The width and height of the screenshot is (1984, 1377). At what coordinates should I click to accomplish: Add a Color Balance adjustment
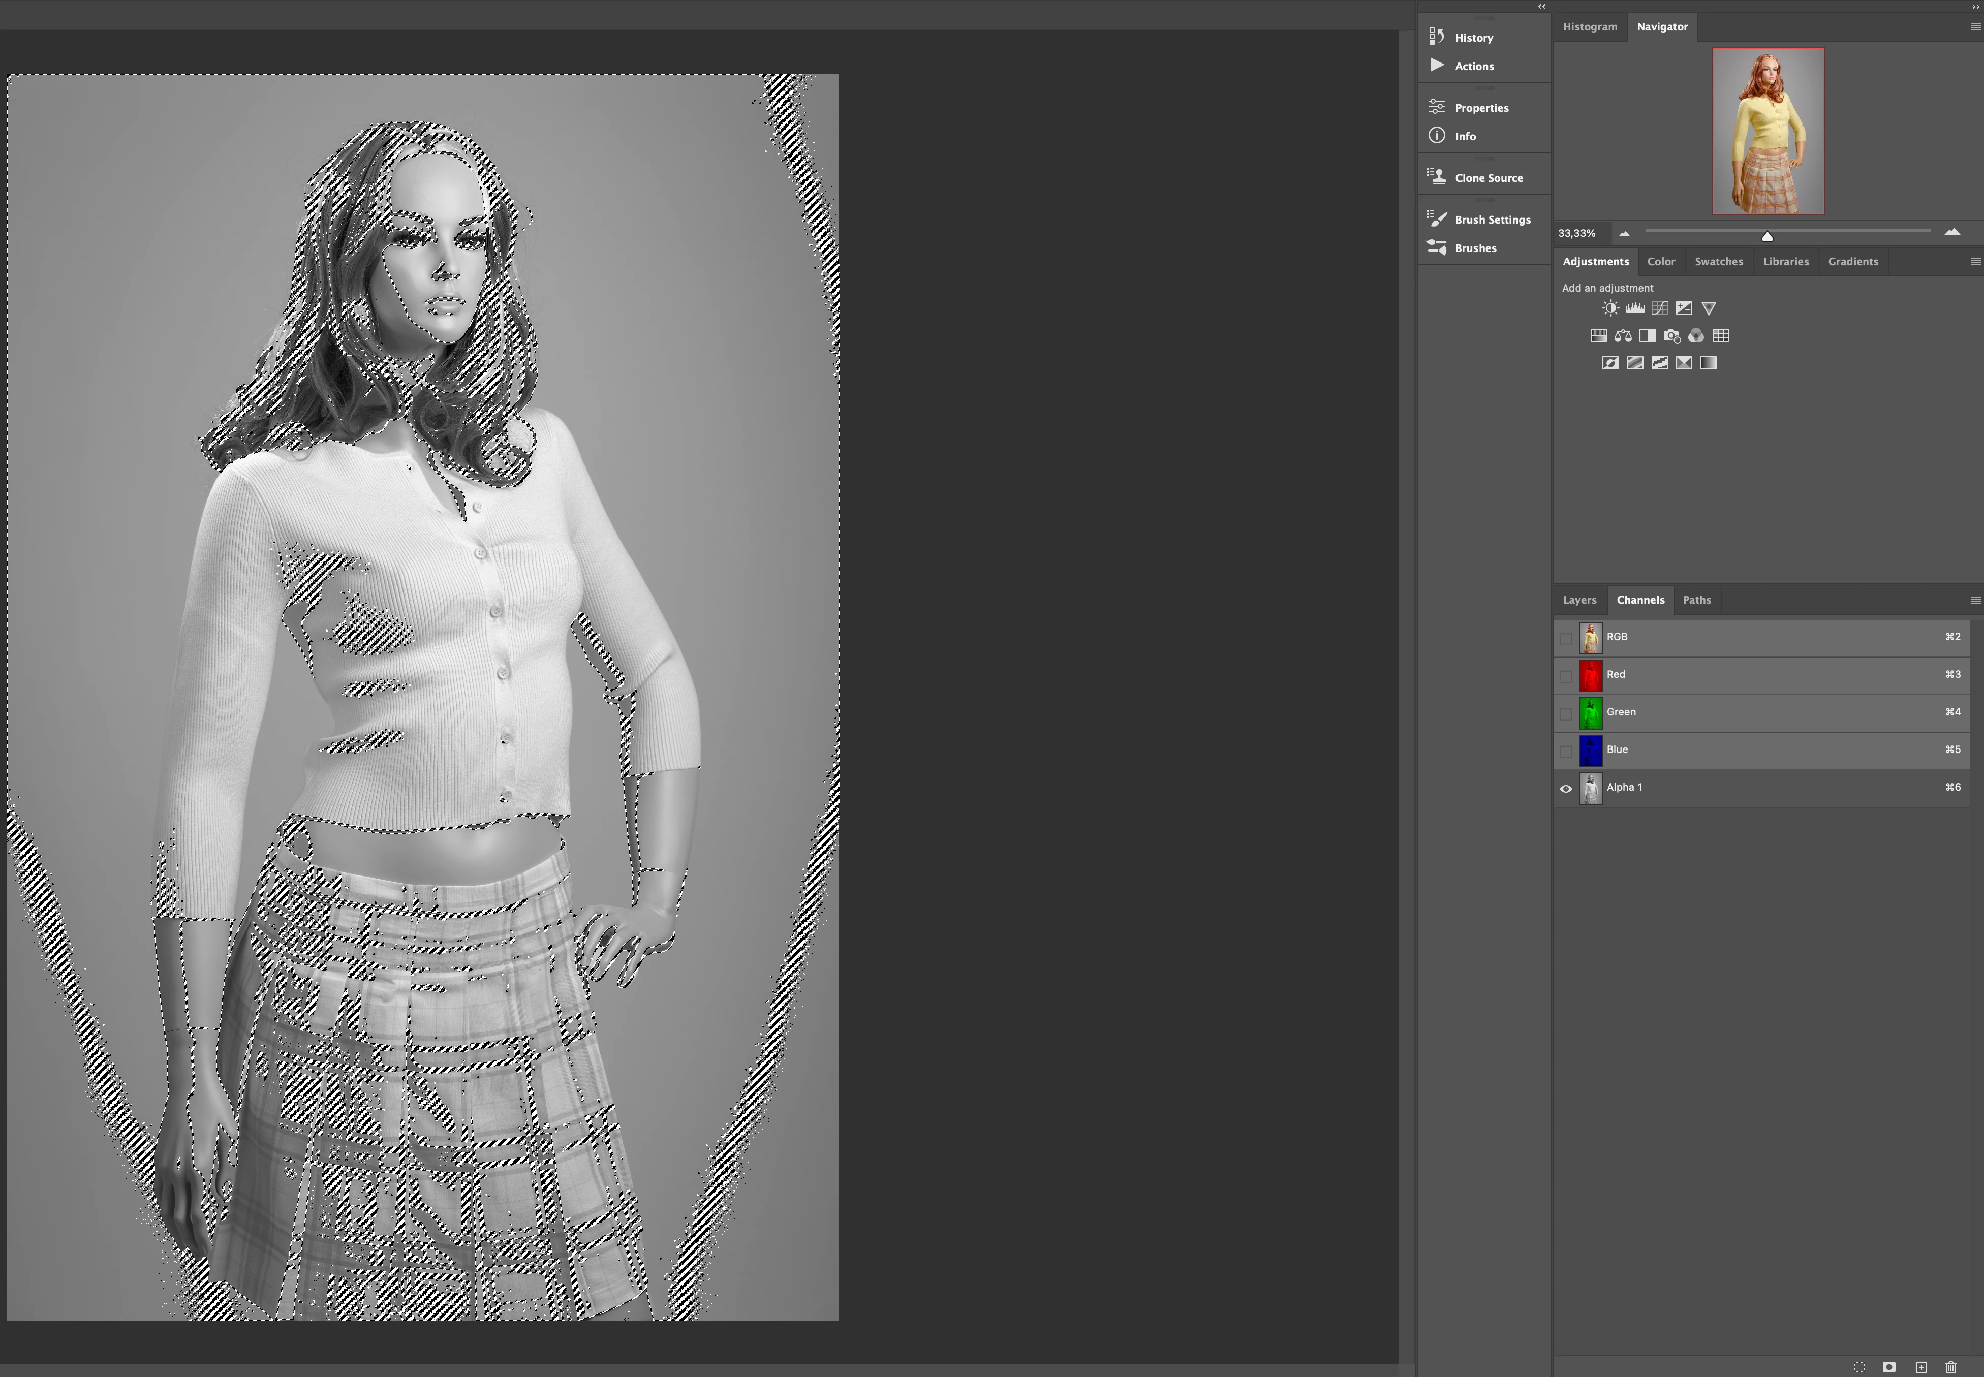pyautogui.click(x=1623, y=336)
